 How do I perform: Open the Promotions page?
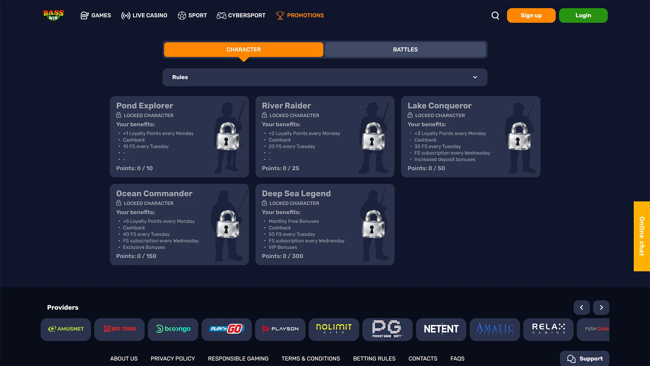click(x=300, y=16)
